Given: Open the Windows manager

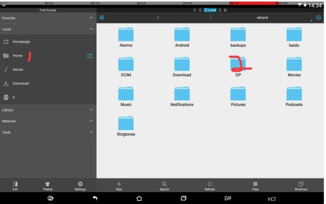Looking at the screenshot, I should 301,185.
